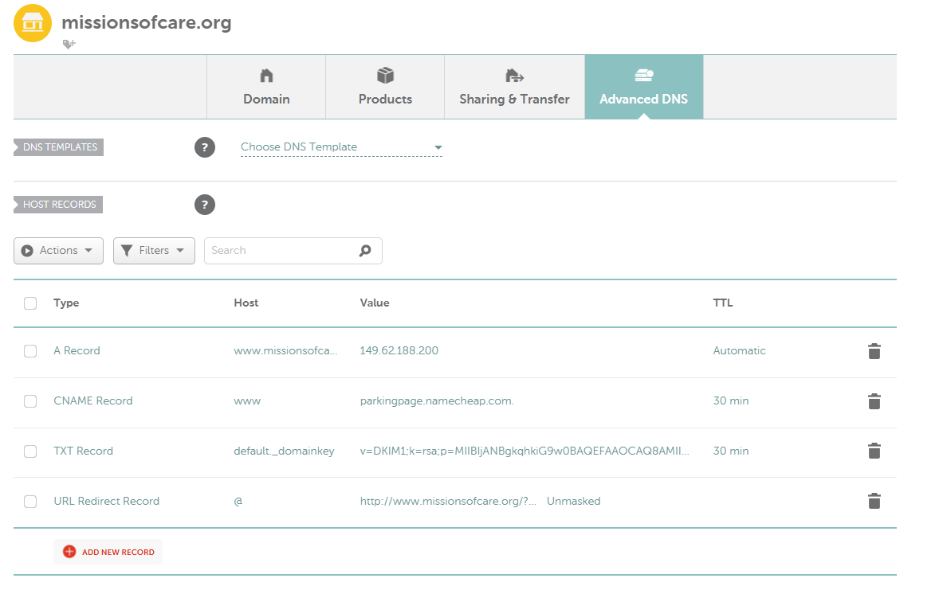Click the CNAME Record type cell
This screenshot has width=943, height=590.
tap(93, 400)
